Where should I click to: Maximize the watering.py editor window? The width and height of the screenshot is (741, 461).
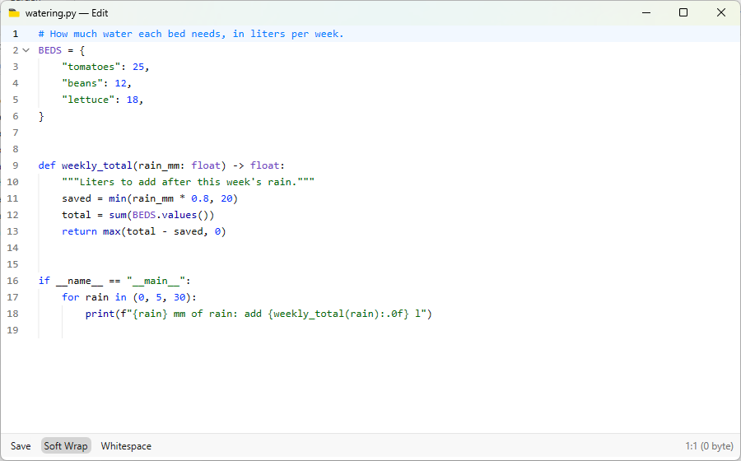pyautogui.click(x=683, y=12)
